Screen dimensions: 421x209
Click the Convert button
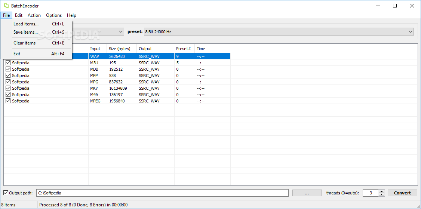(402, 193)
